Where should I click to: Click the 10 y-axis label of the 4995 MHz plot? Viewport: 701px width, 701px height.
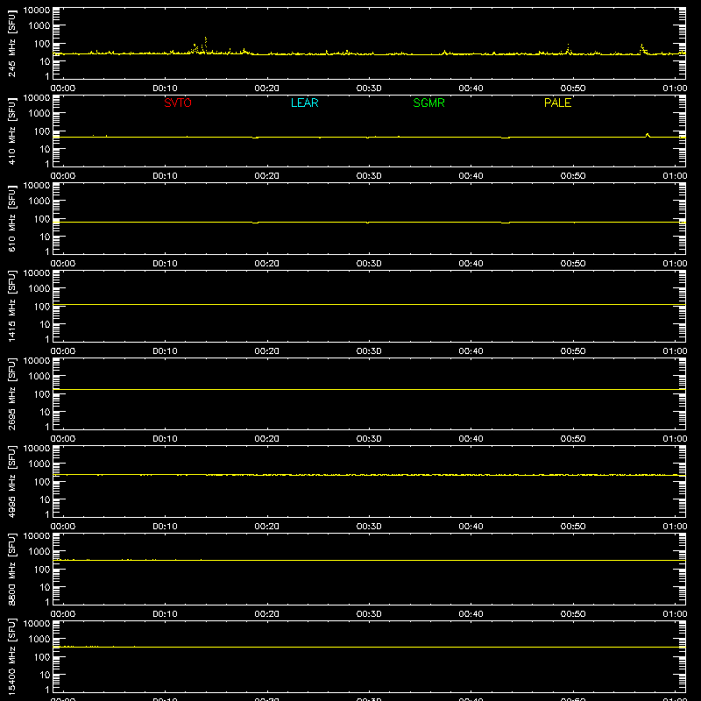click(45, 499)
